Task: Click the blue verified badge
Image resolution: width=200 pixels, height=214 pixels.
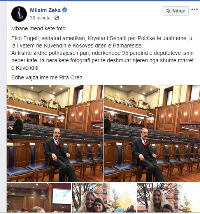Action: (x=65, y=10)
